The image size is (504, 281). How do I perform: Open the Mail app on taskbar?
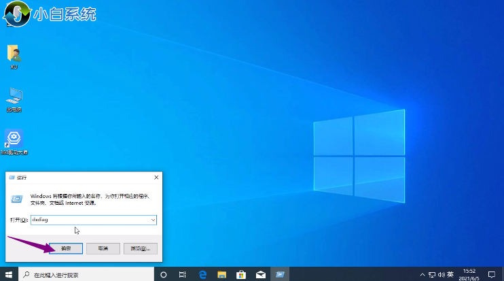coord(260,274)
